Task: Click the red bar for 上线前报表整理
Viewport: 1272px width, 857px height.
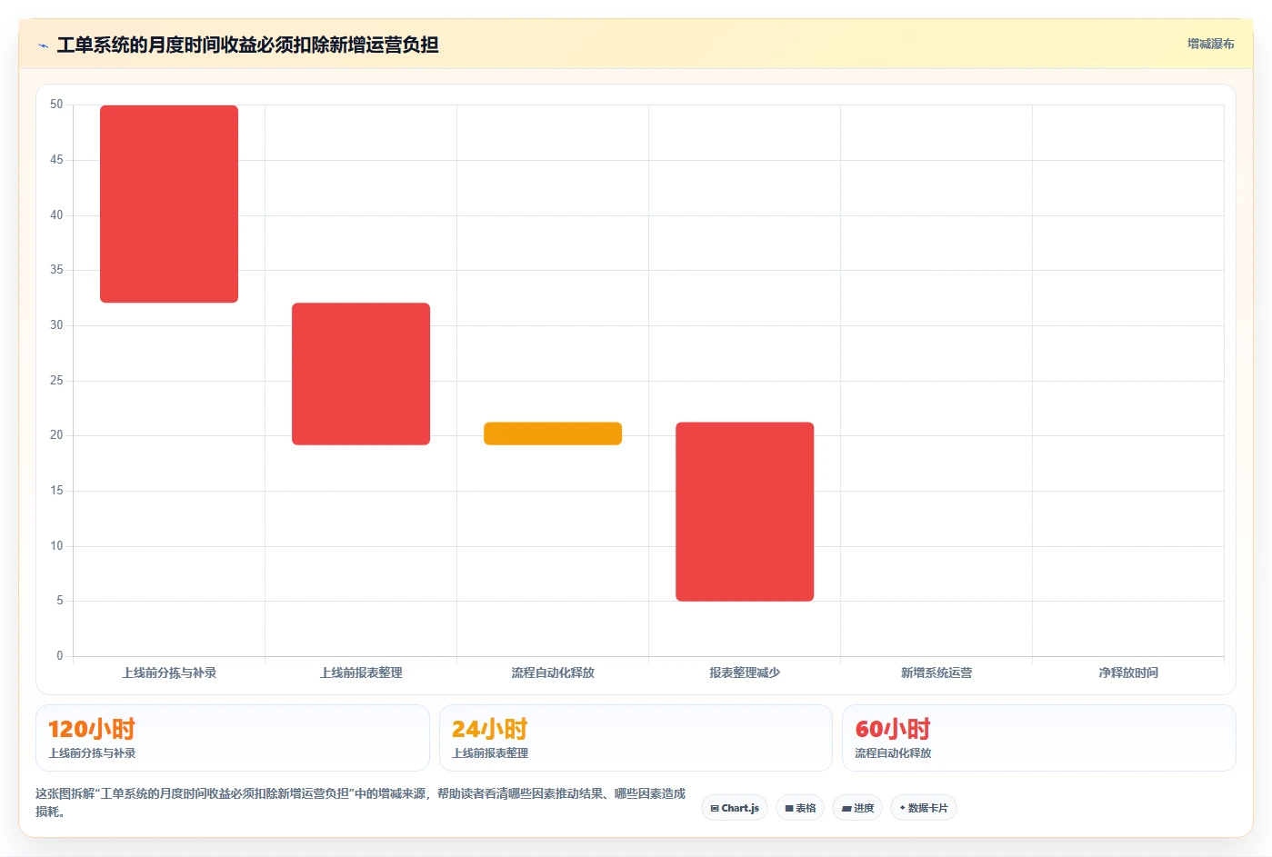Action: coord(361,374)
